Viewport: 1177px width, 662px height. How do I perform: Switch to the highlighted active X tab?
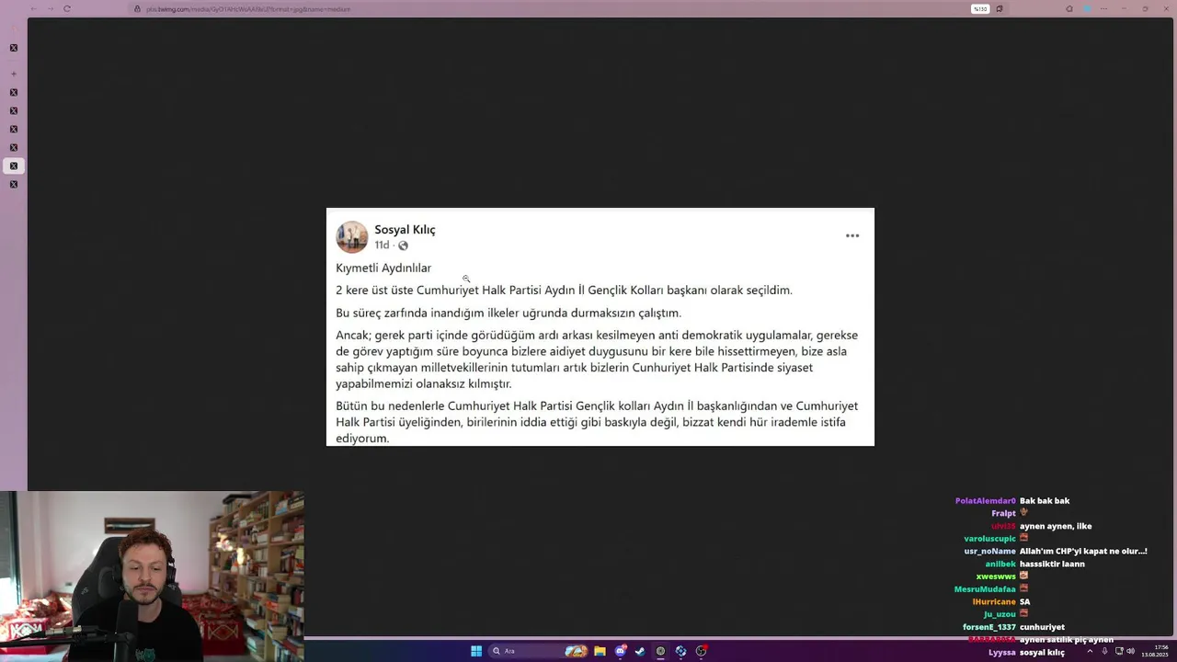(14, 166)
